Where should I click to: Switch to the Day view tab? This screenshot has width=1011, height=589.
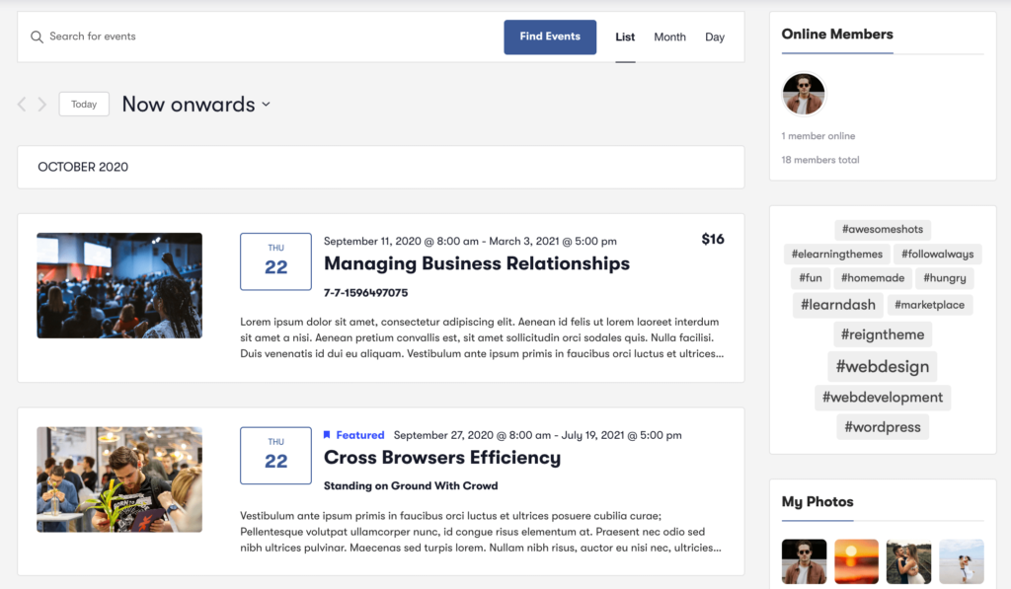point(715,37)
